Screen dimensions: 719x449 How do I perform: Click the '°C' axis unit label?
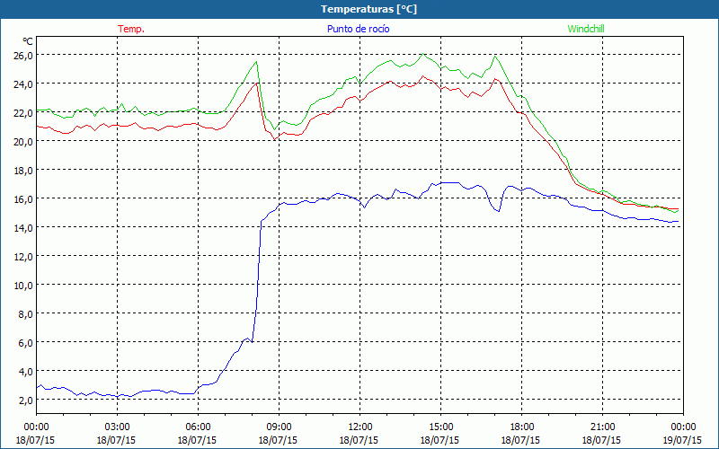point(28,41)
